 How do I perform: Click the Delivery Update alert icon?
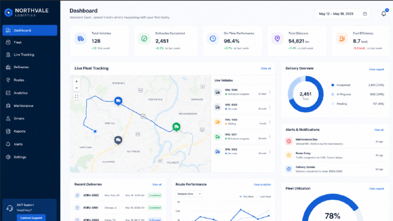coord(289,169)
